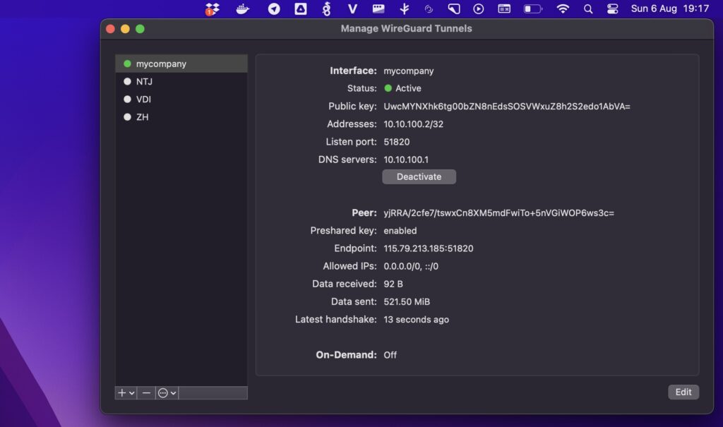Screen dimensions: 723x427
Task: Open Control Center
Action: coord(612,8)
